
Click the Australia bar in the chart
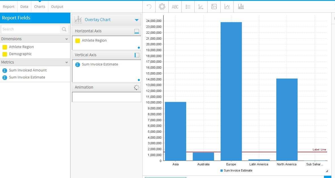click(x=203, y=157)
